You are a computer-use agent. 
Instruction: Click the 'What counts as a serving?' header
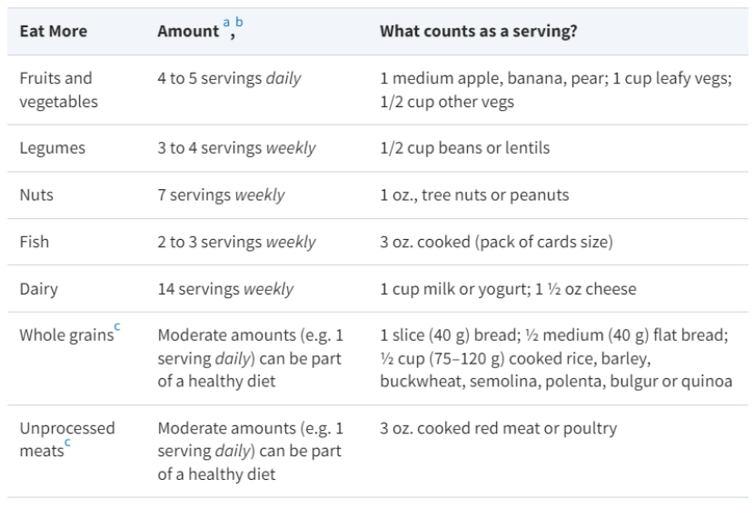(478, 31)
